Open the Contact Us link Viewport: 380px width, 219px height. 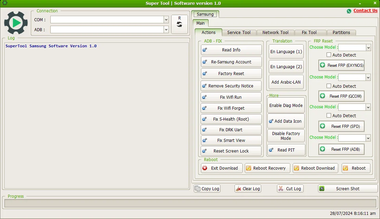(365, 10)
